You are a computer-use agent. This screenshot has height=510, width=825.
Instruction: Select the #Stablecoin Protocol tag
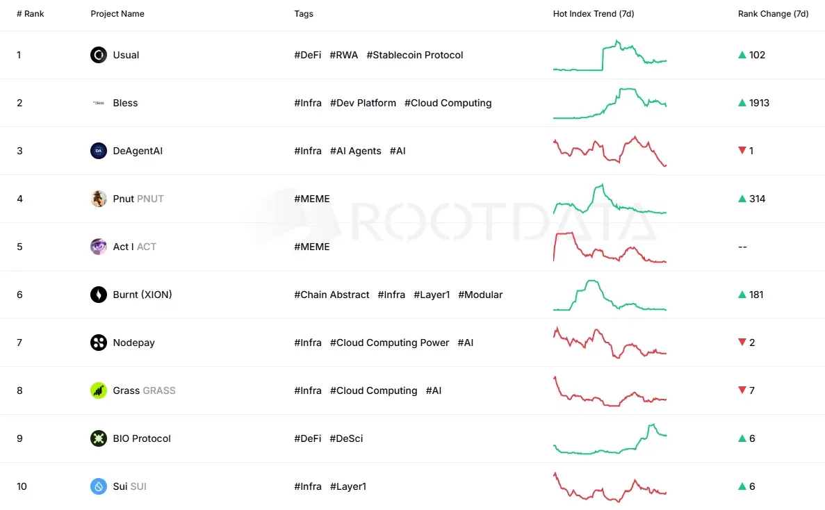(415, 55)
